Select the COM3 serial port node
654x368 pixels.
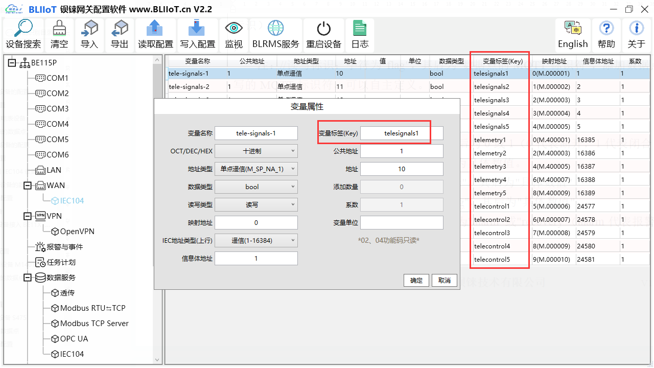[x=52, y=109]
